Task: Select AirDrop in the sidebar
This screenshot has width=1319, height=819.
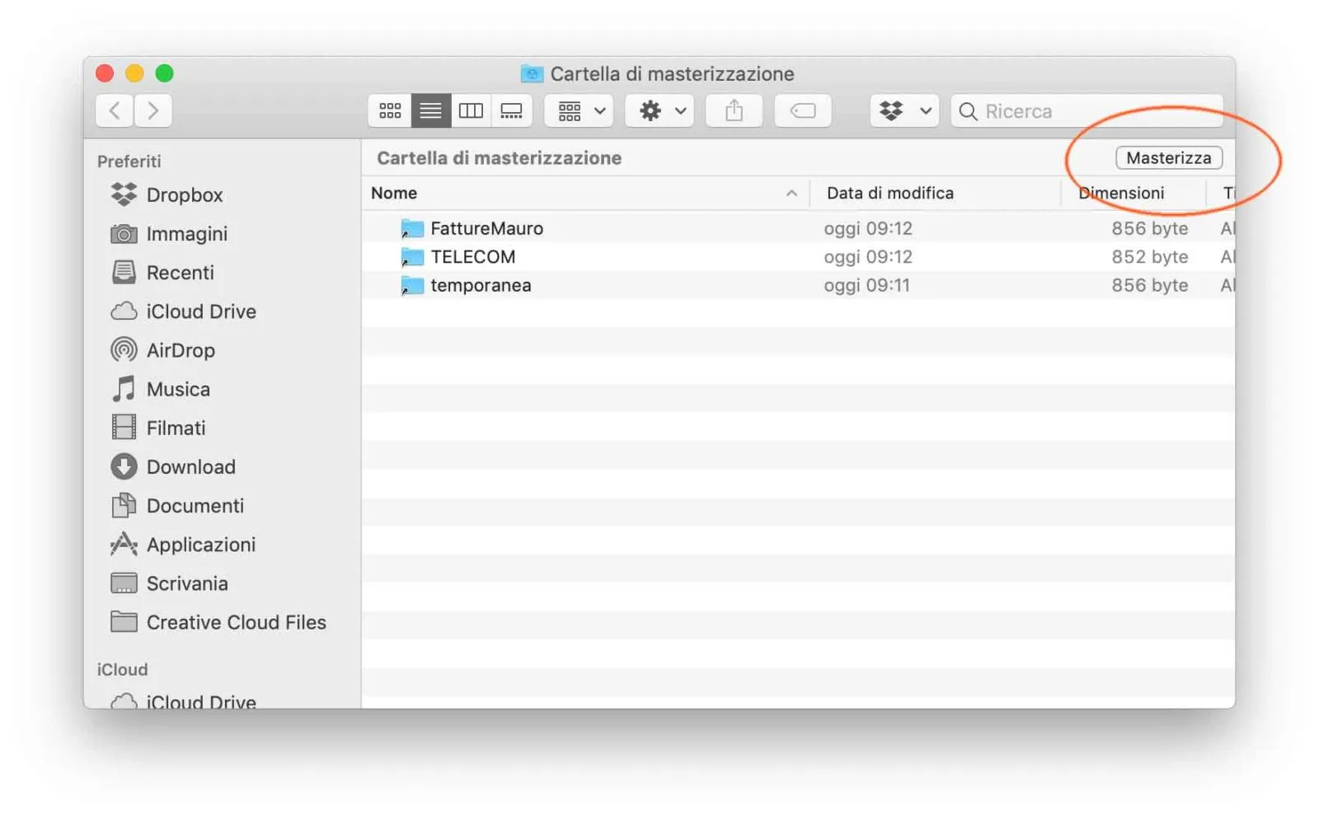Action: [180, 349]
